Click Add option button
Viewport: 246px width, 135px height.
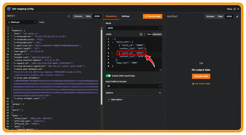(115, 99)
